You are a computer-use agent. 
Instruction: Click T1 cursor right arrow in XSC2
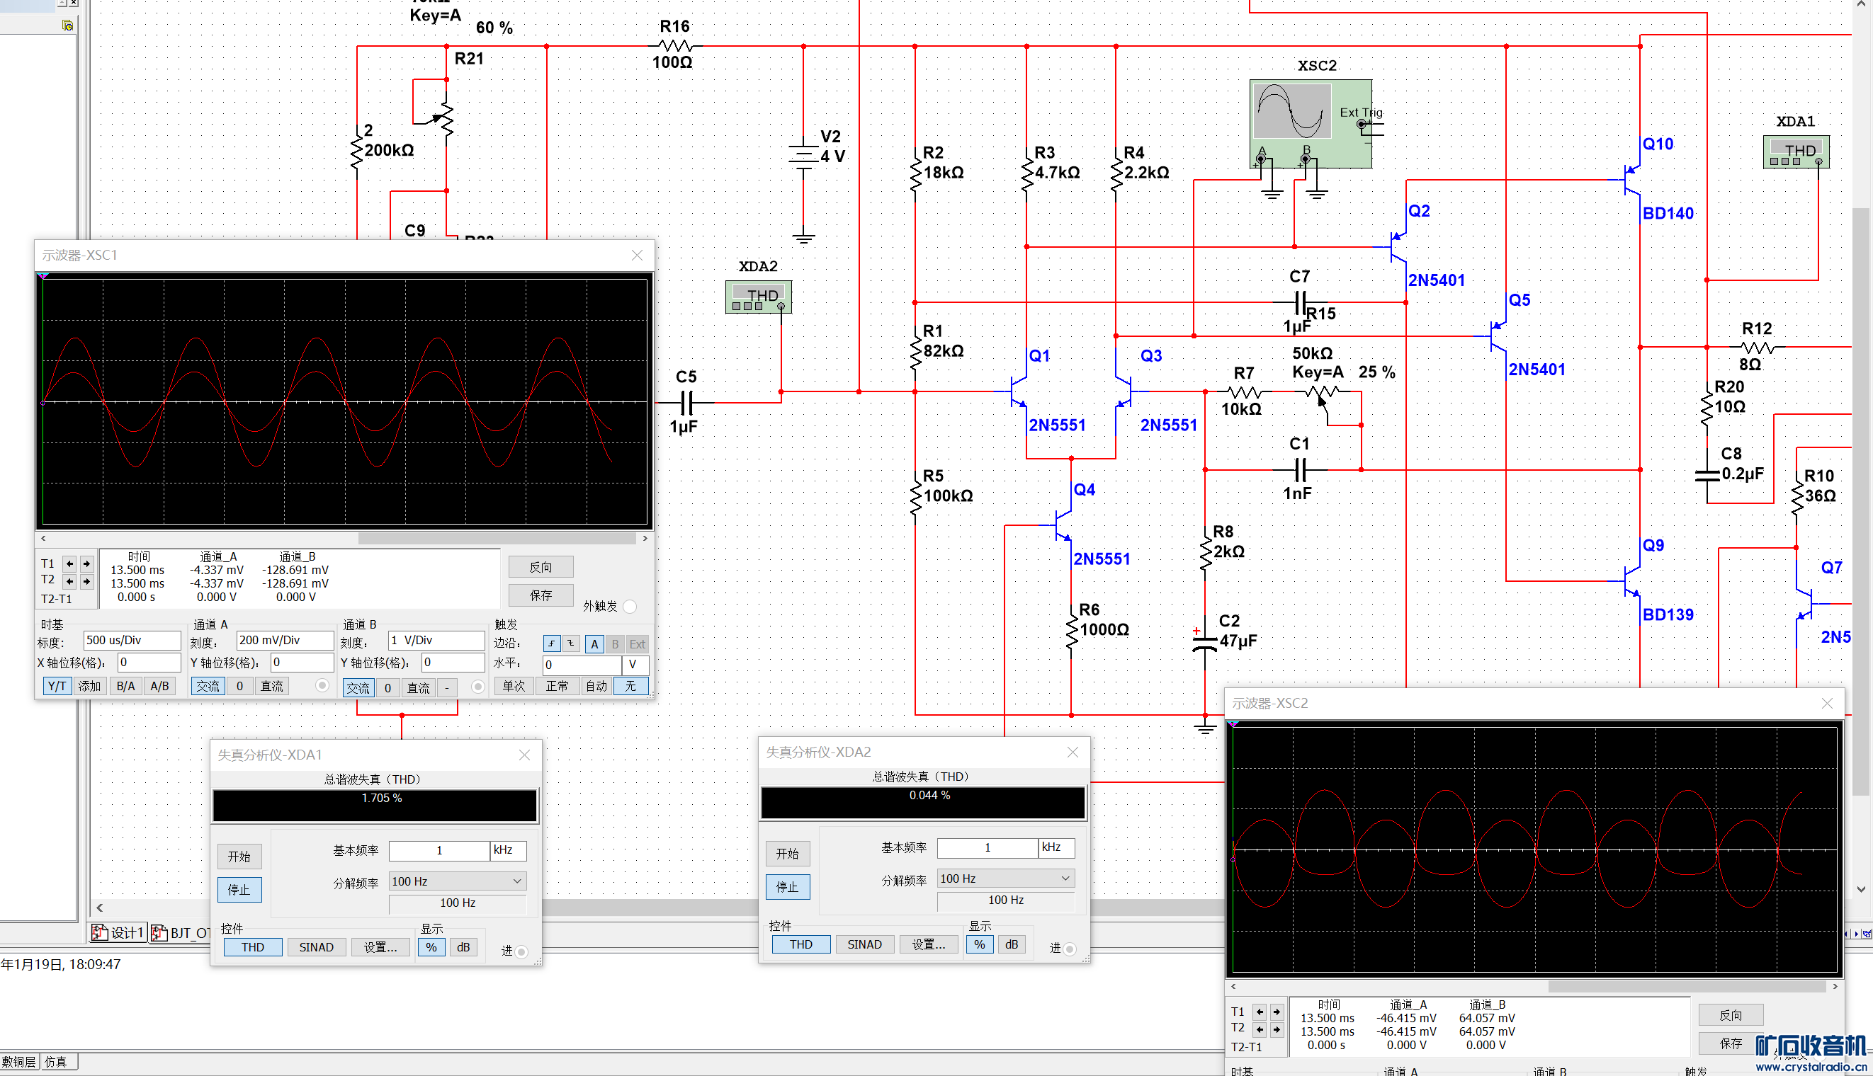point(1277,1012)
